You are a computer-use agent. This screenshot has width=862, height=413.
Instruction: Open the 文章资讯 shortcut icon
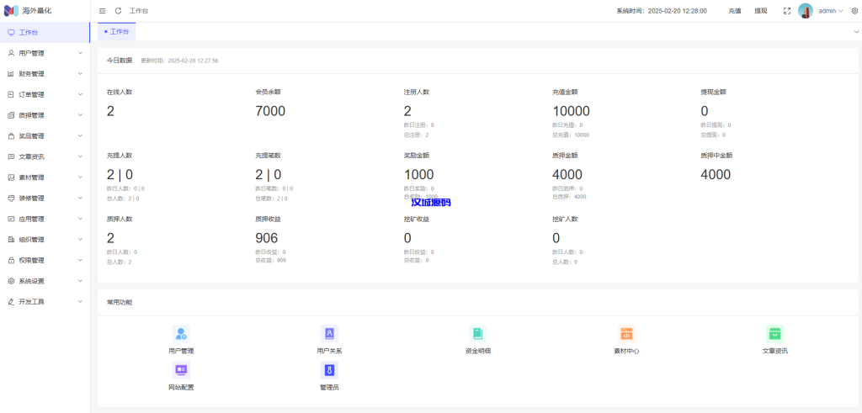point(774,333)
